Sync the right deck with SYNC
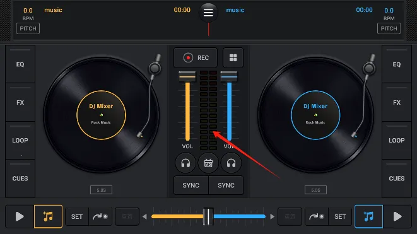This screenshot has height=234, width=417. (226, 185)
